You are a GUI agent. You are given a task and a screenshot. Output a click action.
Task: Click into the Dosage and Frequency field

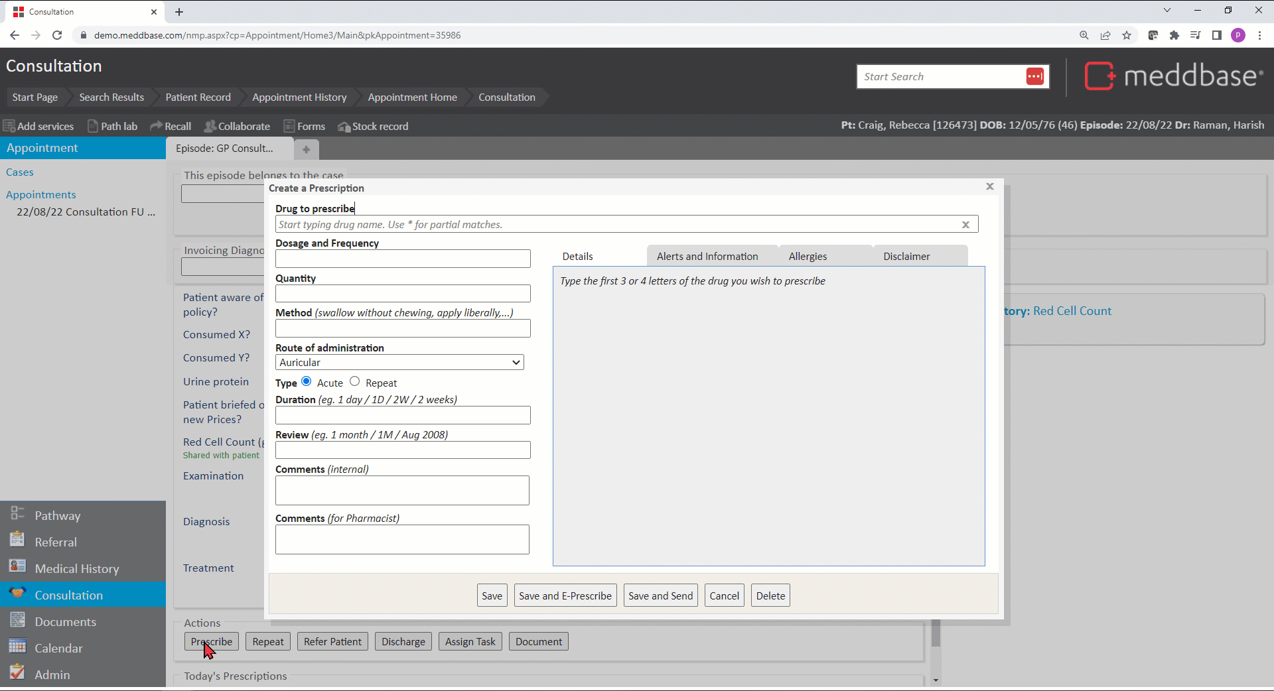tap(403, 259)
